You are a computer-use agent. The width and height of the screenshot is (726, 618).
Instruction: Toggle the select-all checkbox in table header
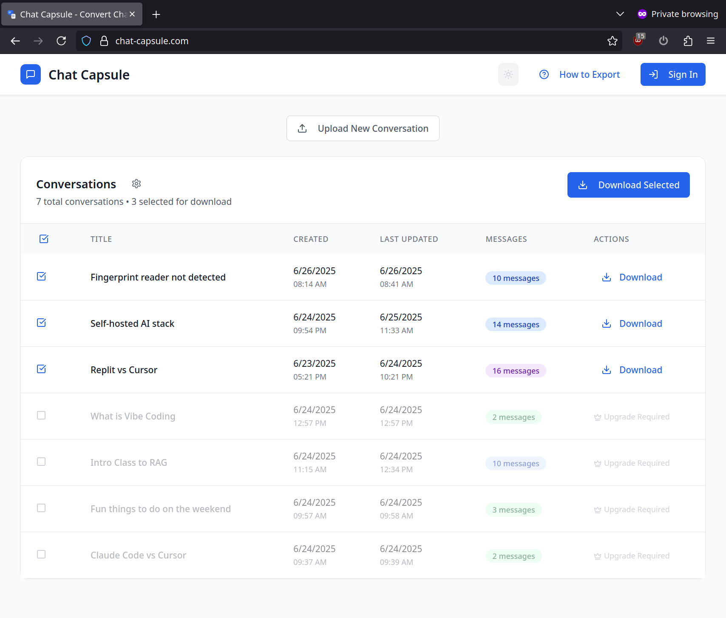pos(44,239)
